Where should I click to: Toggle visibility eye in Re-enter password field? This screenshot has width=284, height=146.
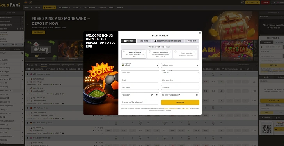(x=197, y=95)
